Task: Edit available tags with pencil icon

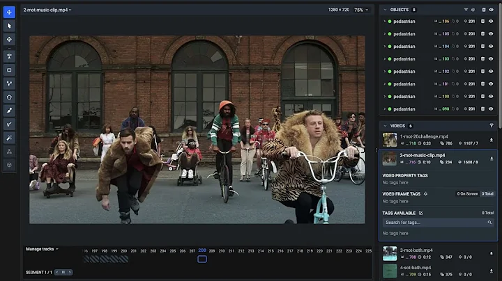Action: [420, 213]
